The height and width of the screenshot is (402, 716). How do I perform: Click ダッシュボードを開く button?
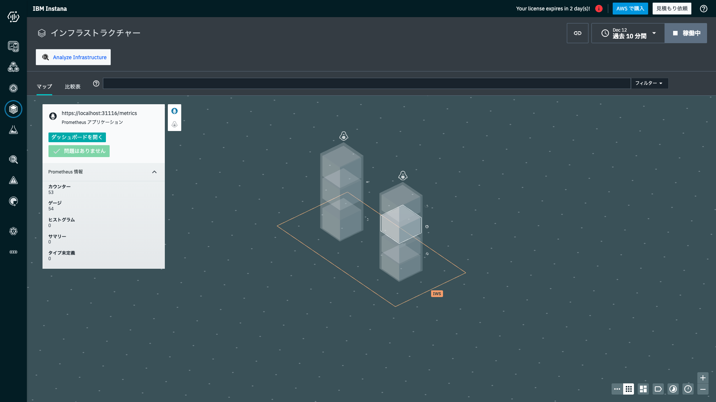click(x=77, y=137)
